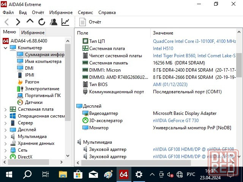Click the Отчёт report button
This screenshot has width=243, height=182.
click(x=90, y=22)
